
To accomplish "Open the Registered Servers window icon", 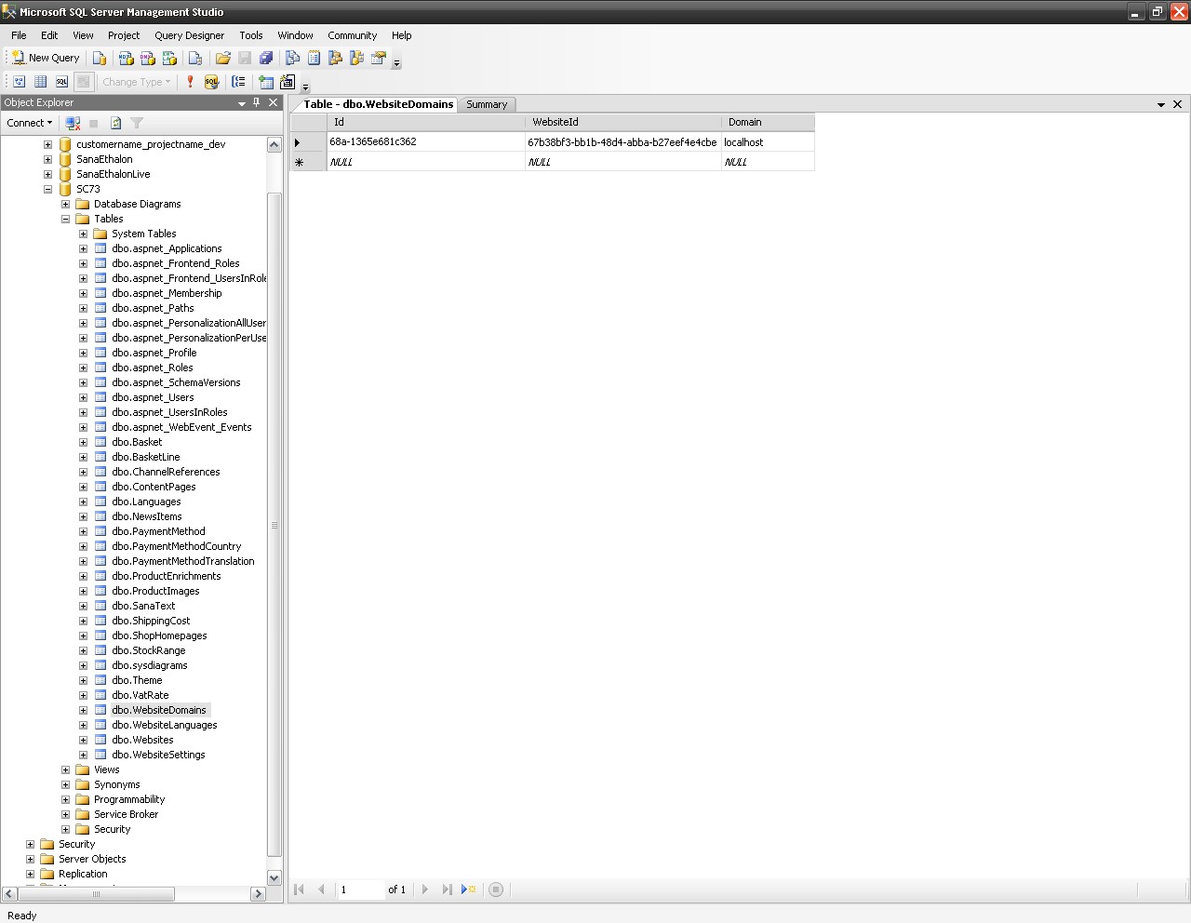I will click(x=292, y=58).
